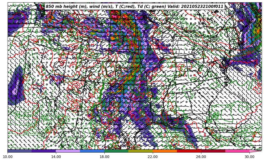Click the pointed colorbar tip beyond 30
Screen dimensions: 264x161
pos(255,151)
